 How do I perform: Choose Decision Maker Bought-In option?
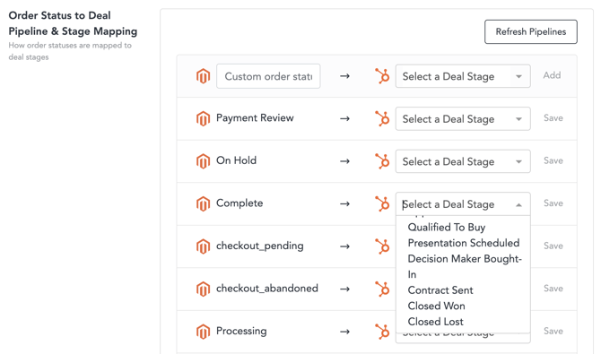[465, 266]
